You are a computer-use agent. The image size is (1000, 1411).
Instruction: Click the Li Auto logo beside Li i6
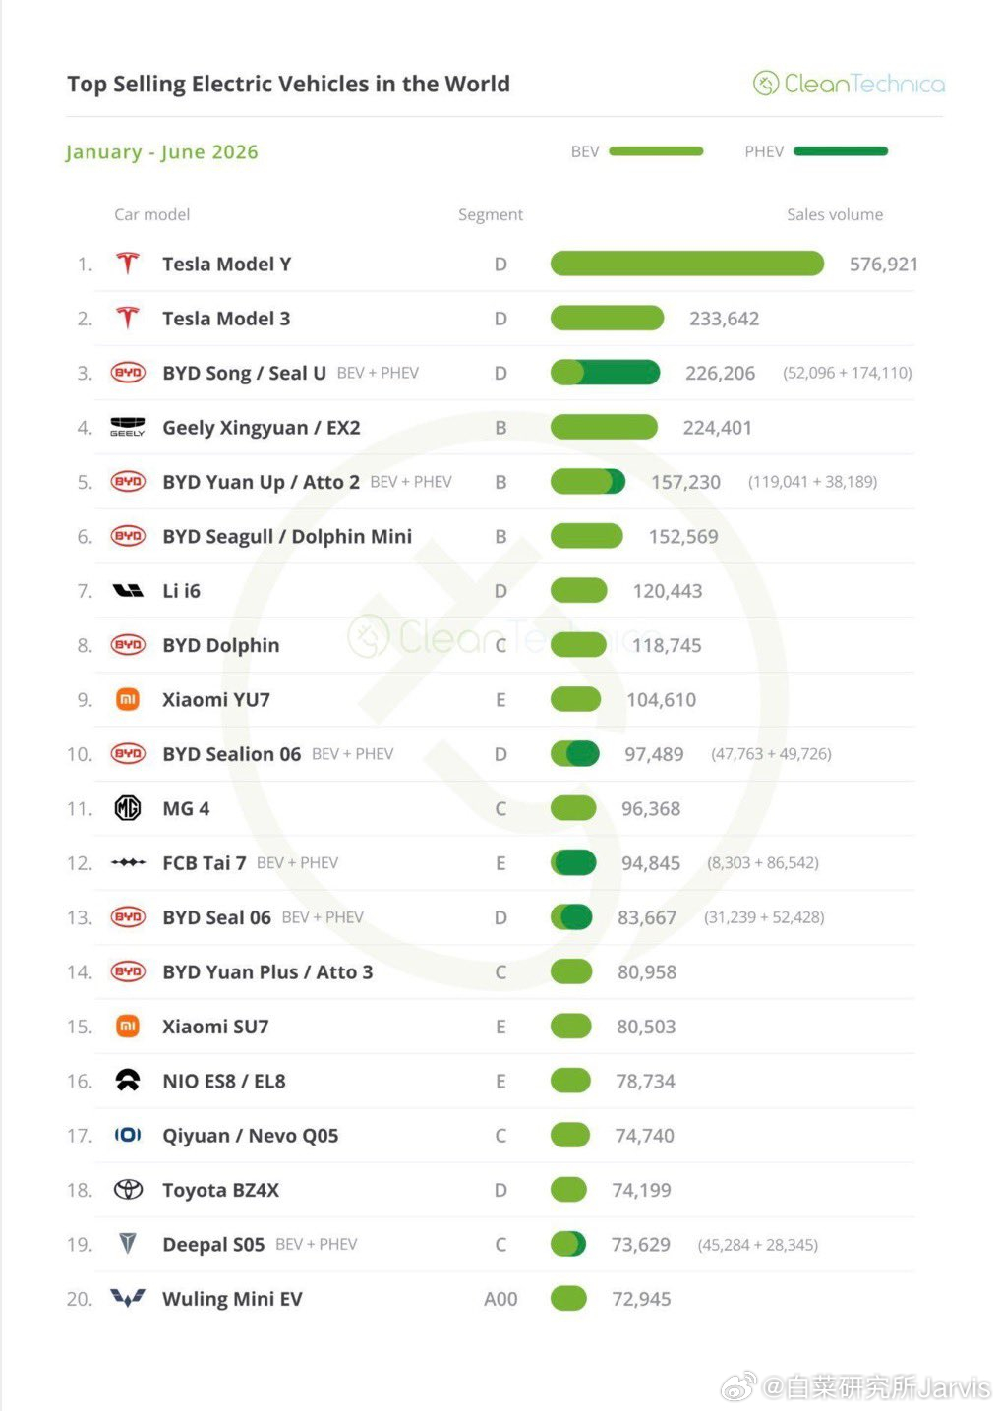click(x=128, y=590)
